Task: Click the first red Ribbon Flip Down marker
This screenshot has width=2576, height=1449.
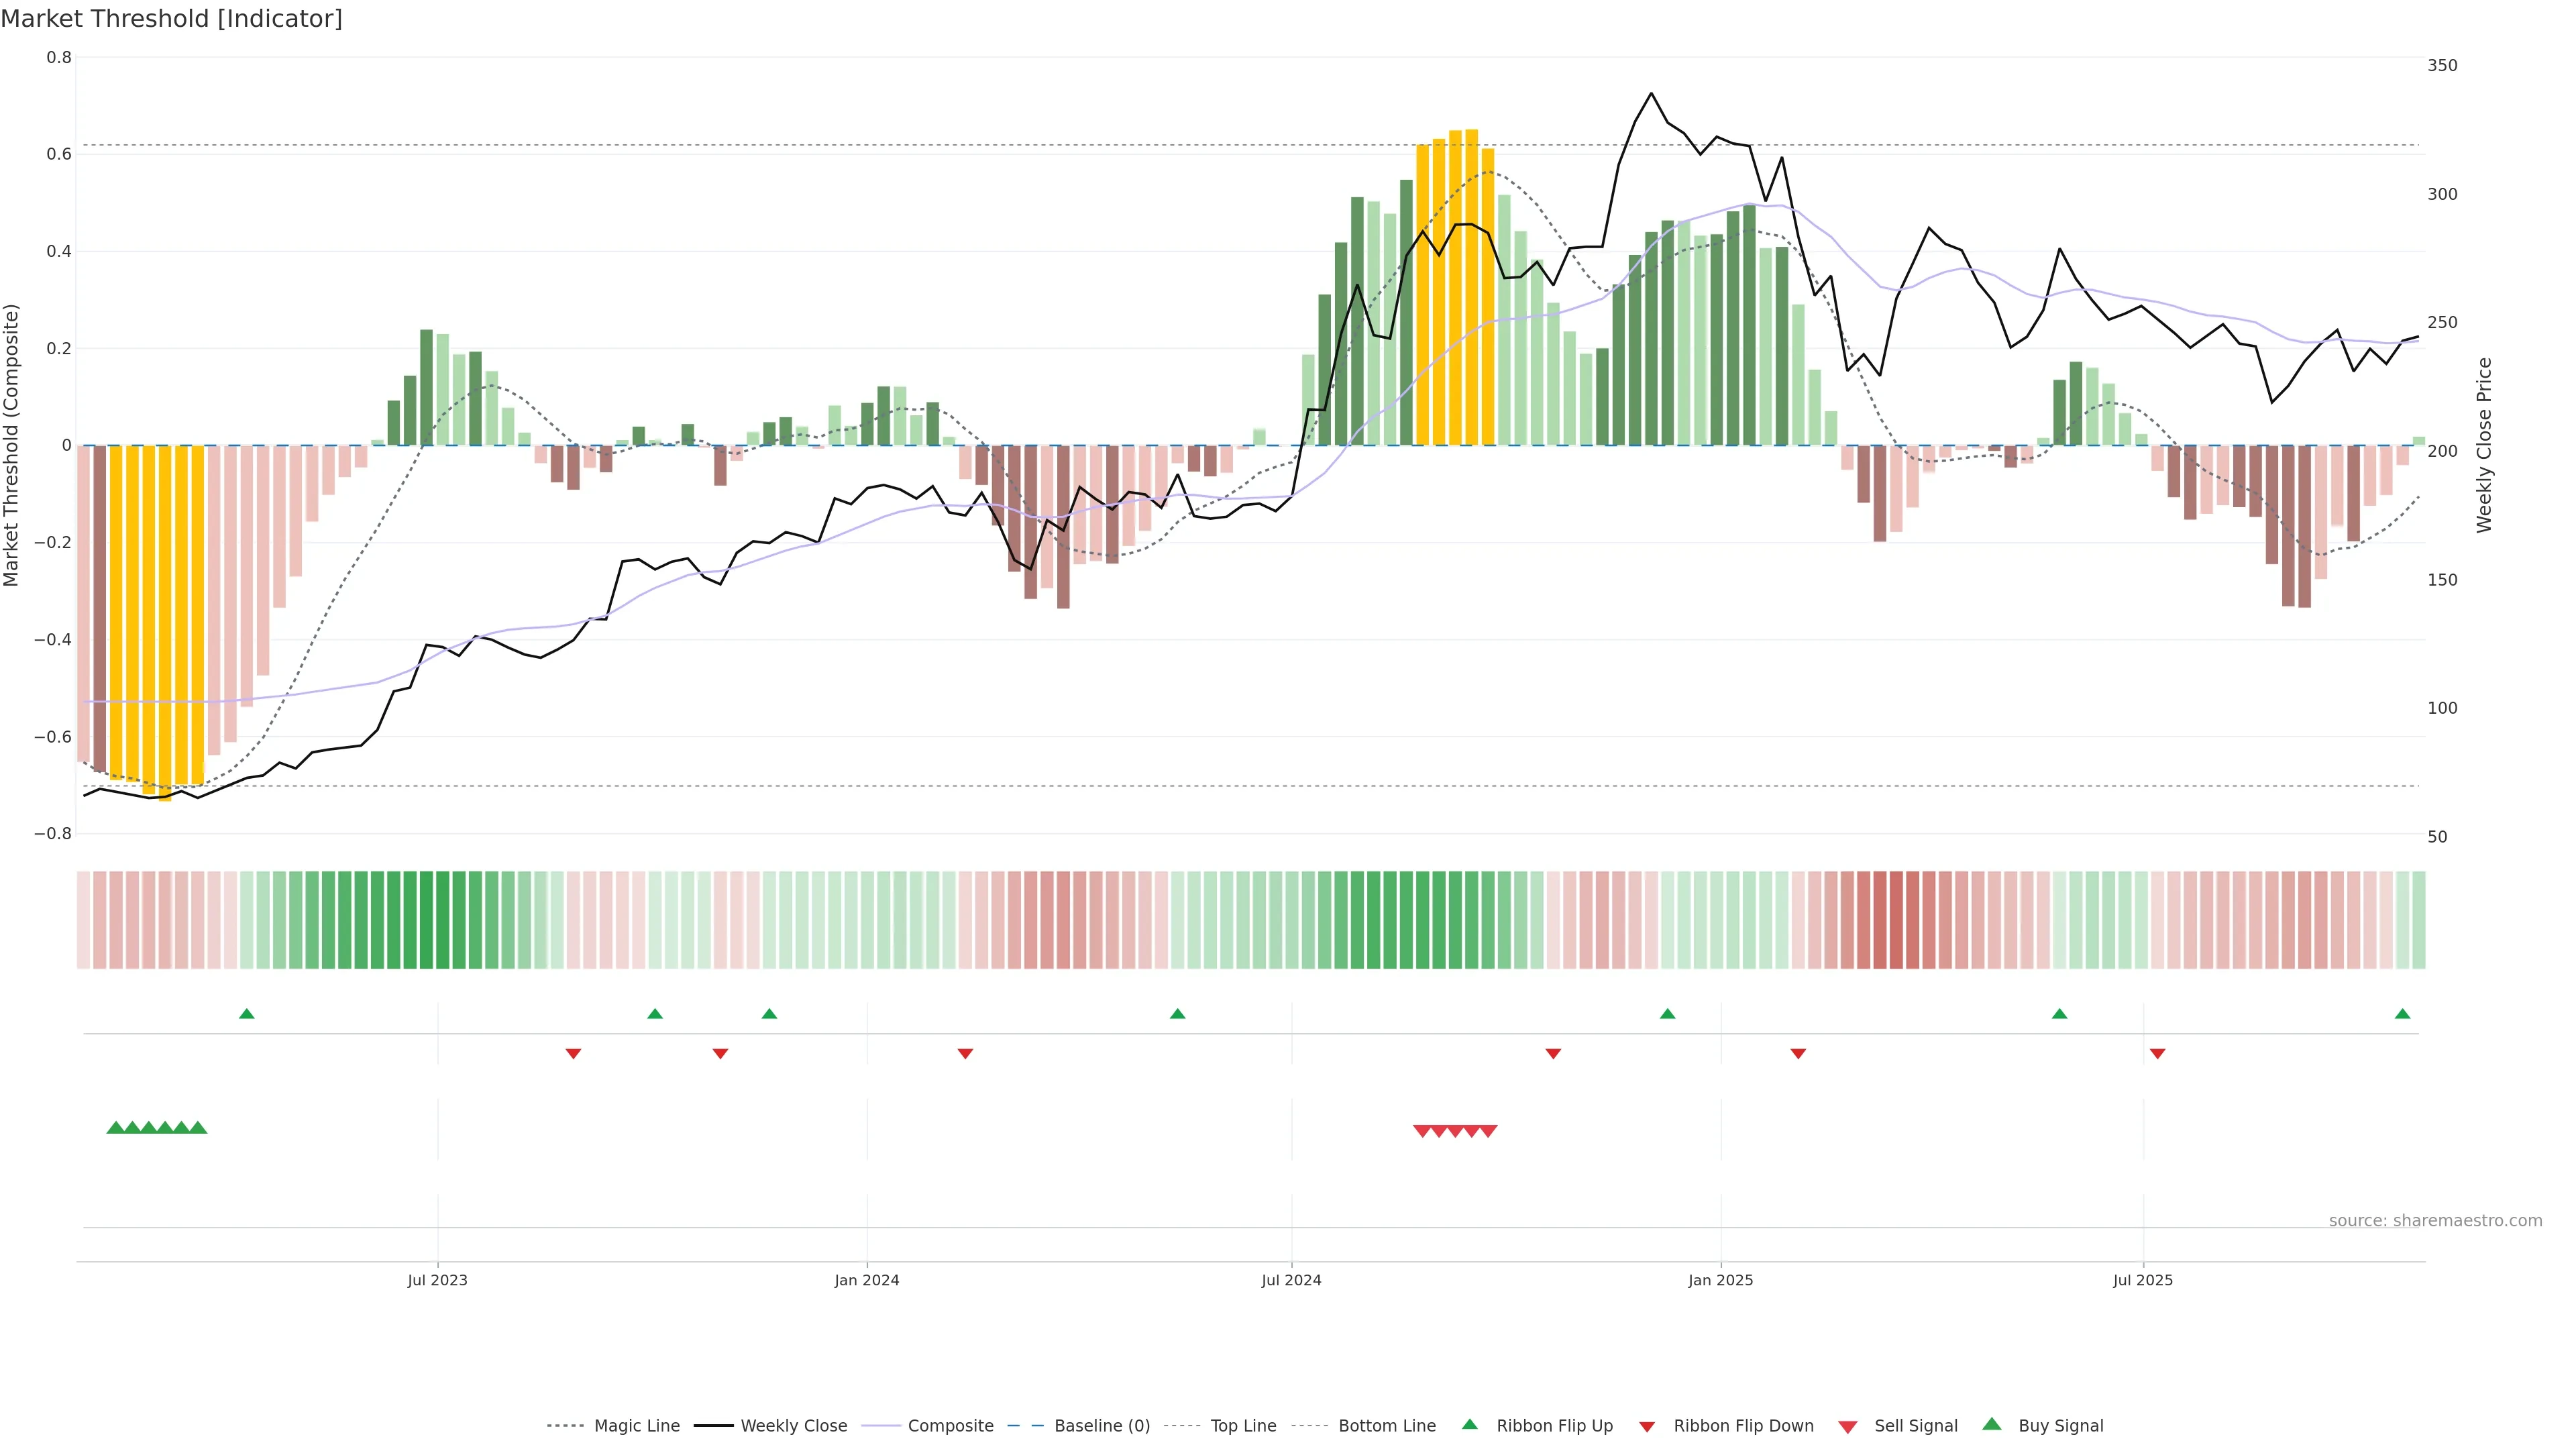Action: (573, 1054)
